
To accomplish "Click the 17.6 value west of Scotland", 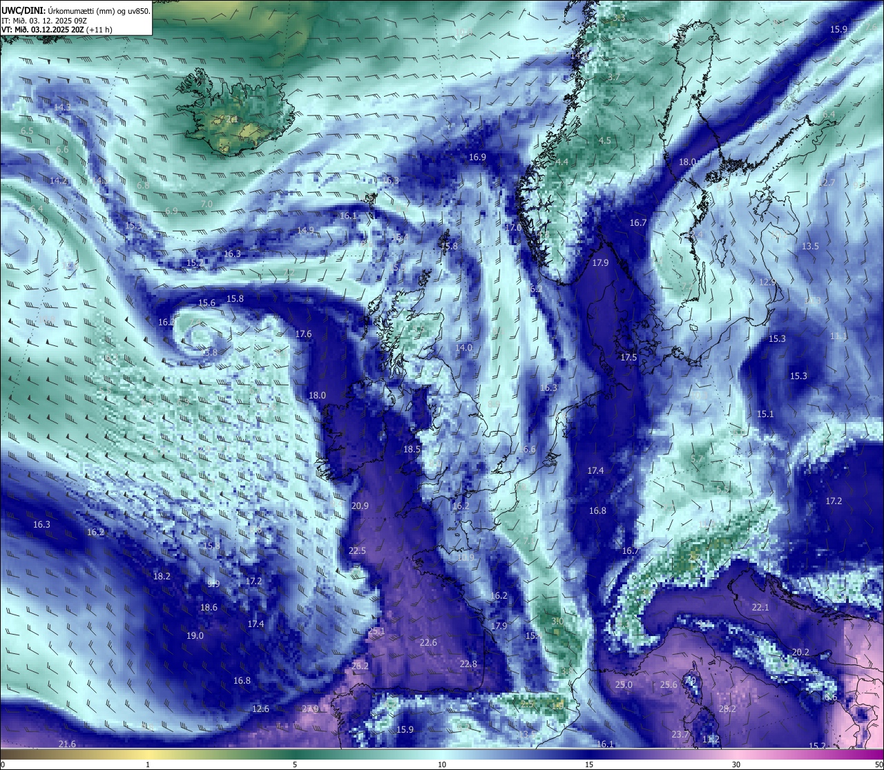I will [x=303, y=334].
